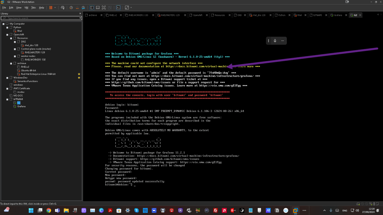
Task: Toggle the Library sidebar view icon
Action: pos(92,7)
